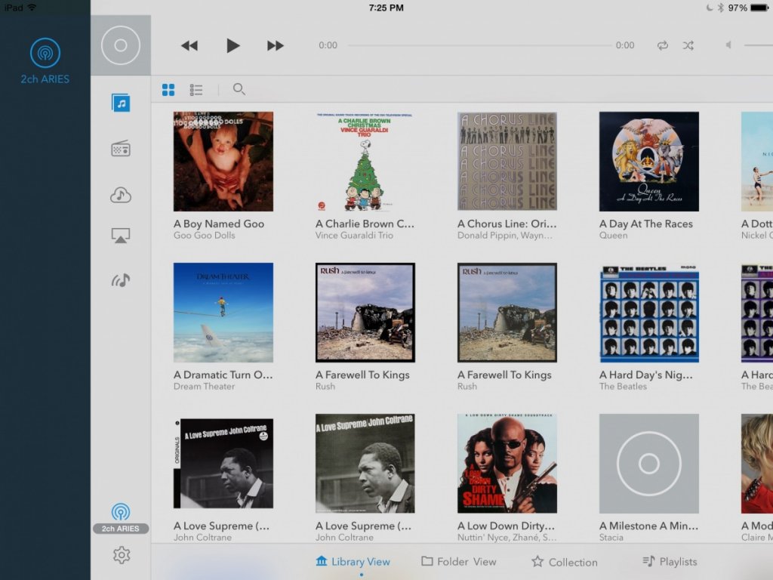This screenshot has width=773, height=580.
Task: Open Queen's A Day At The Races cover
Action: point(649,162)
